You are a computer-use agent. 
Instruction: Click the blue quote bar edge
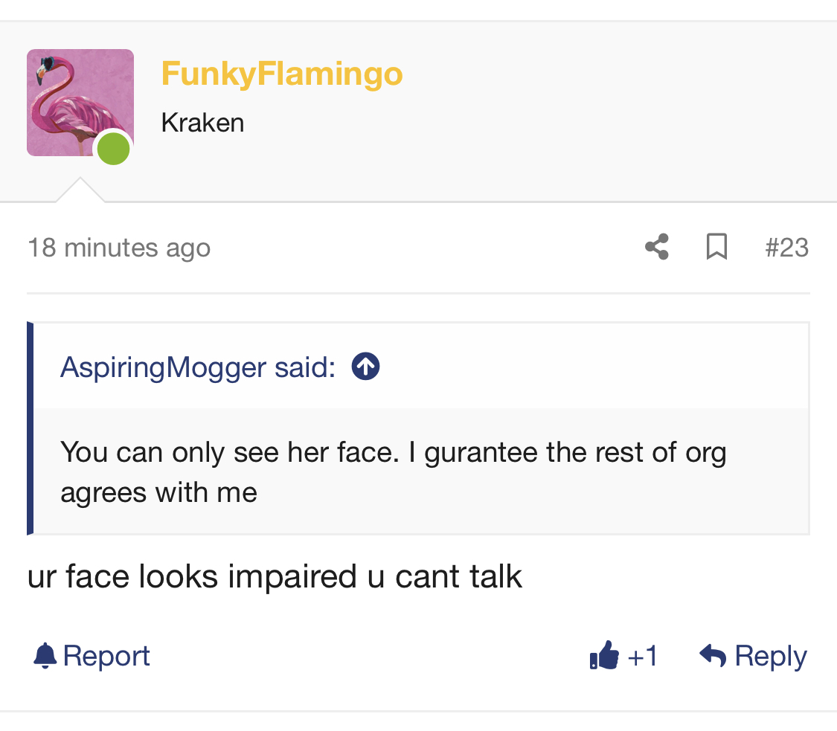pos(30,428)
